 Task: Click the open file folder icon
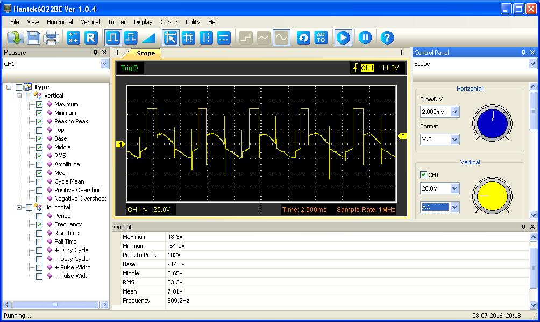(16, 38)
